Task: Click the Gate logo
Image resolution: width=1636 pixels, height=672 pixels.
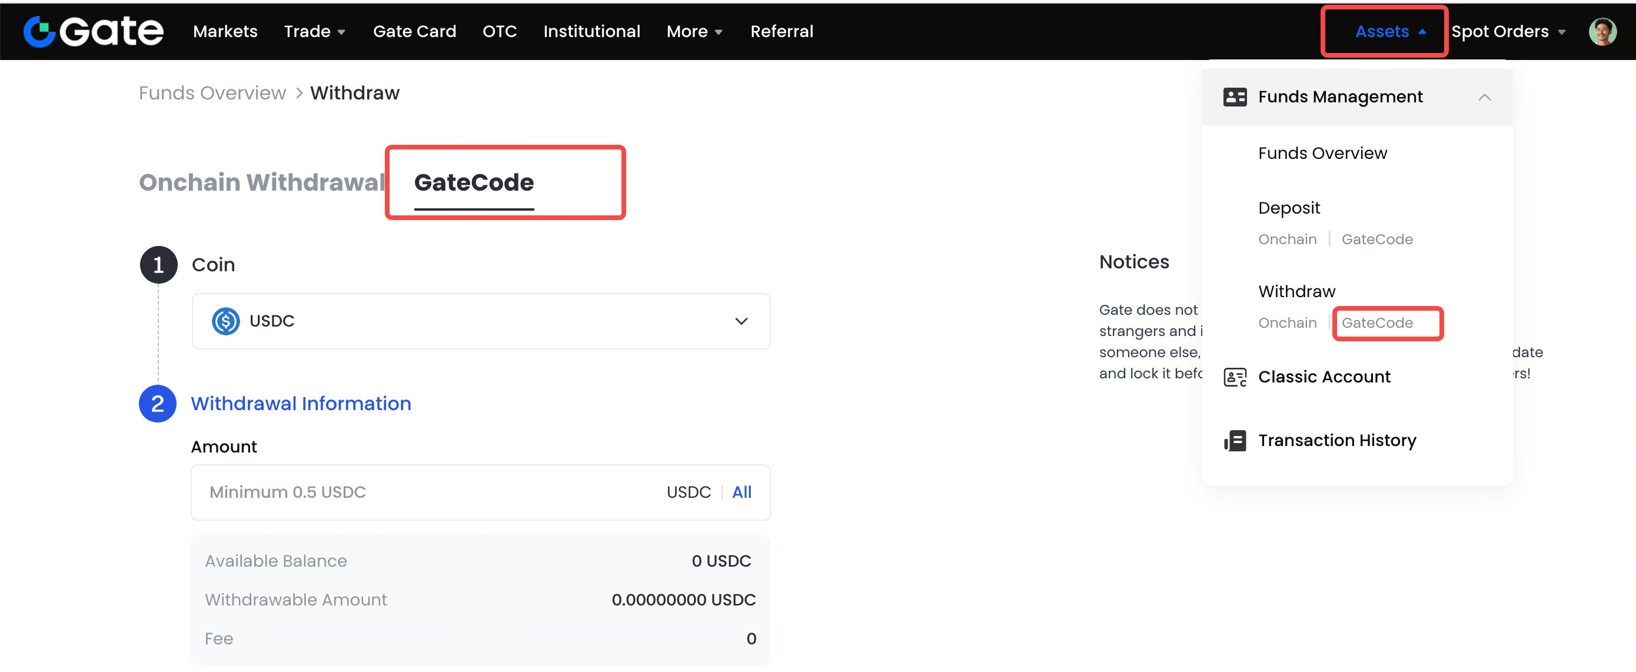Action: coord(94,31)
